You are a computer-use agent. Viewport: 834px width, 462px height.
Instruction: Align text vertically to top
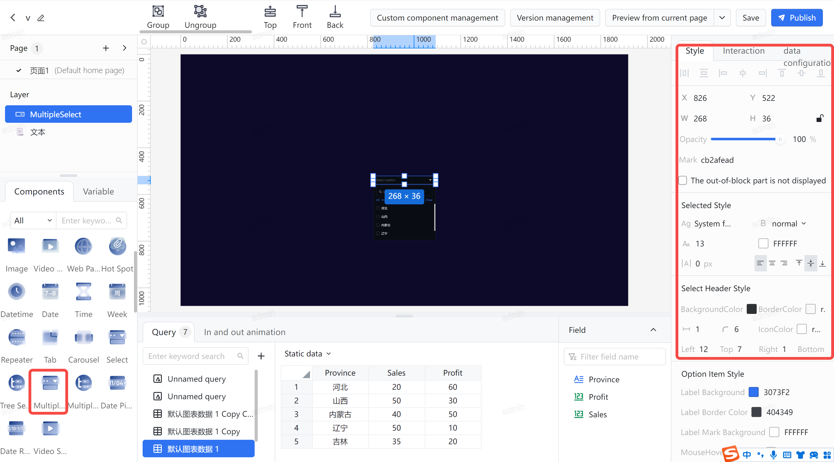click(x=799, y=263)
